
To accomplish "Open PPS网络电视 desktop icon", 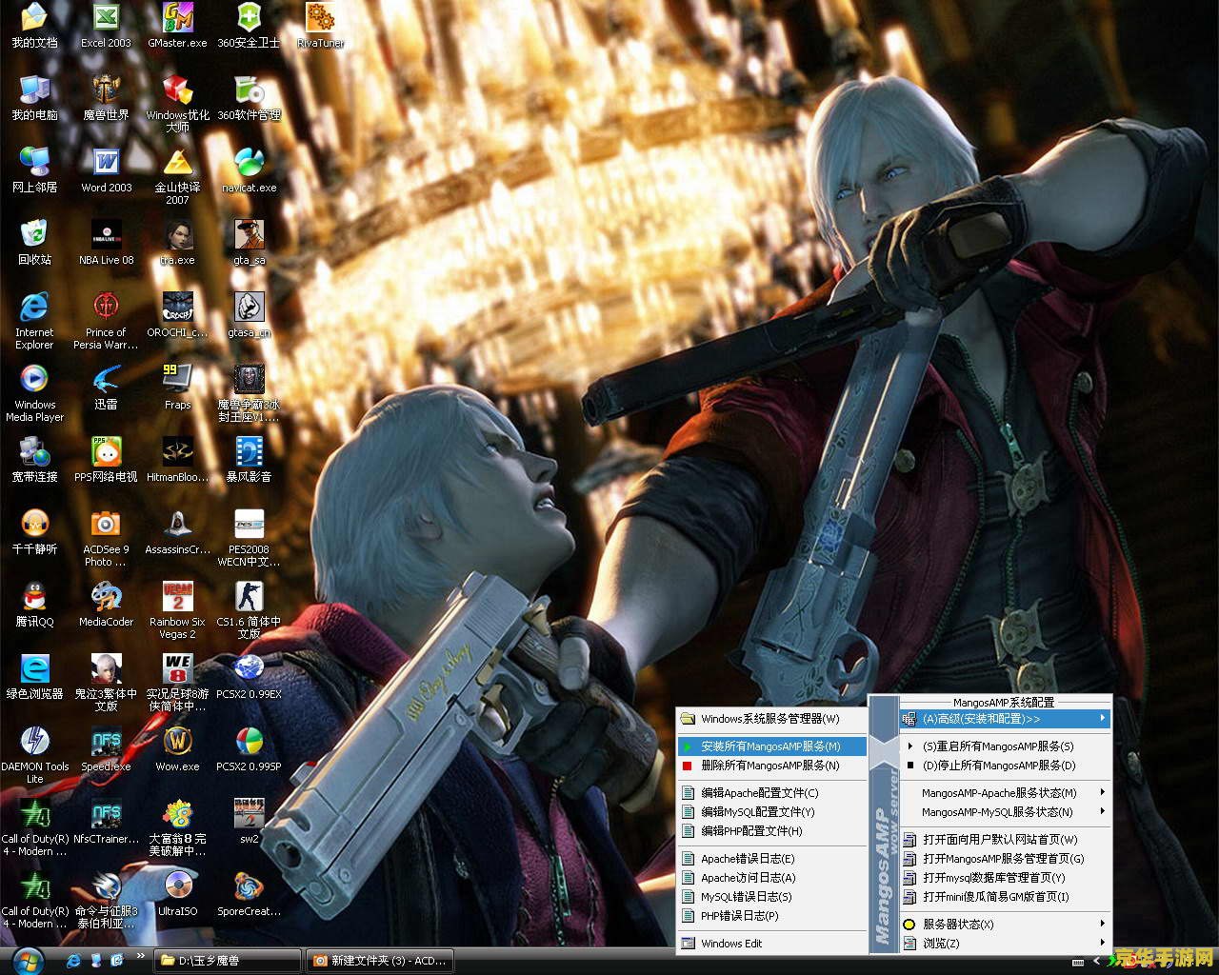I will pyautogui.click(x=106, y=459).
